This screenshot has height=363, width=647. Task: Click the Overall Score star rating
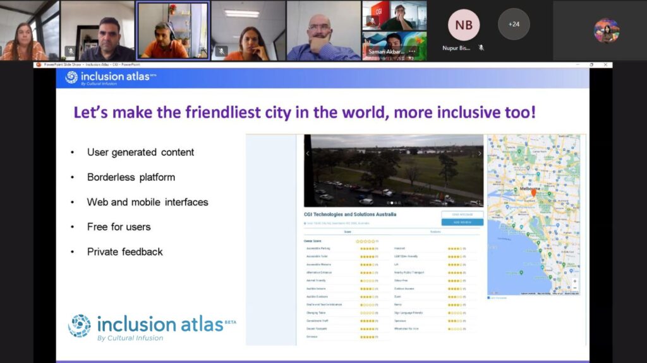[x=366, y=241]
